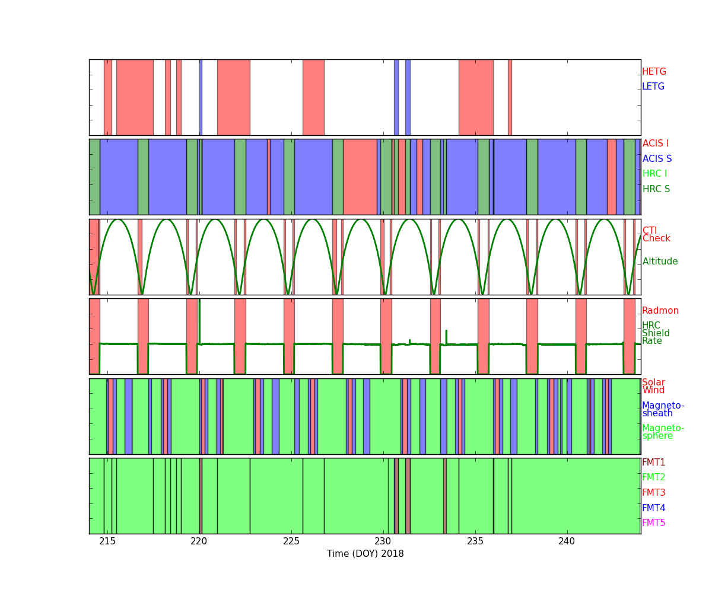Image resolution: width=712 pixels, height=593 pixels.
Task: Click the Magneto-sheath legend label
Action: 663,410
